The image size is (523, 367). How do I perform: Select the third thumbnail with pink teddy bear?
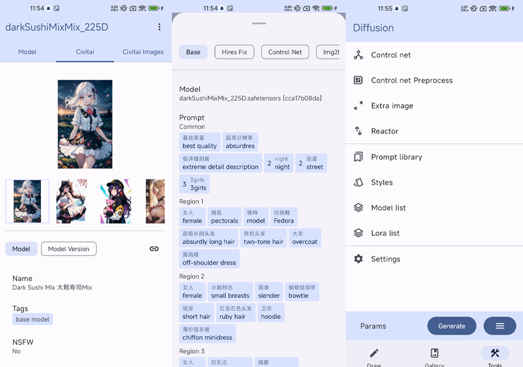(116, 201)
